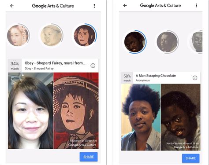Image resolution: width=209 pixels, height=165 pixels.
Task: Select the partially visible sculpture match circle
Action: click(197, 42)
